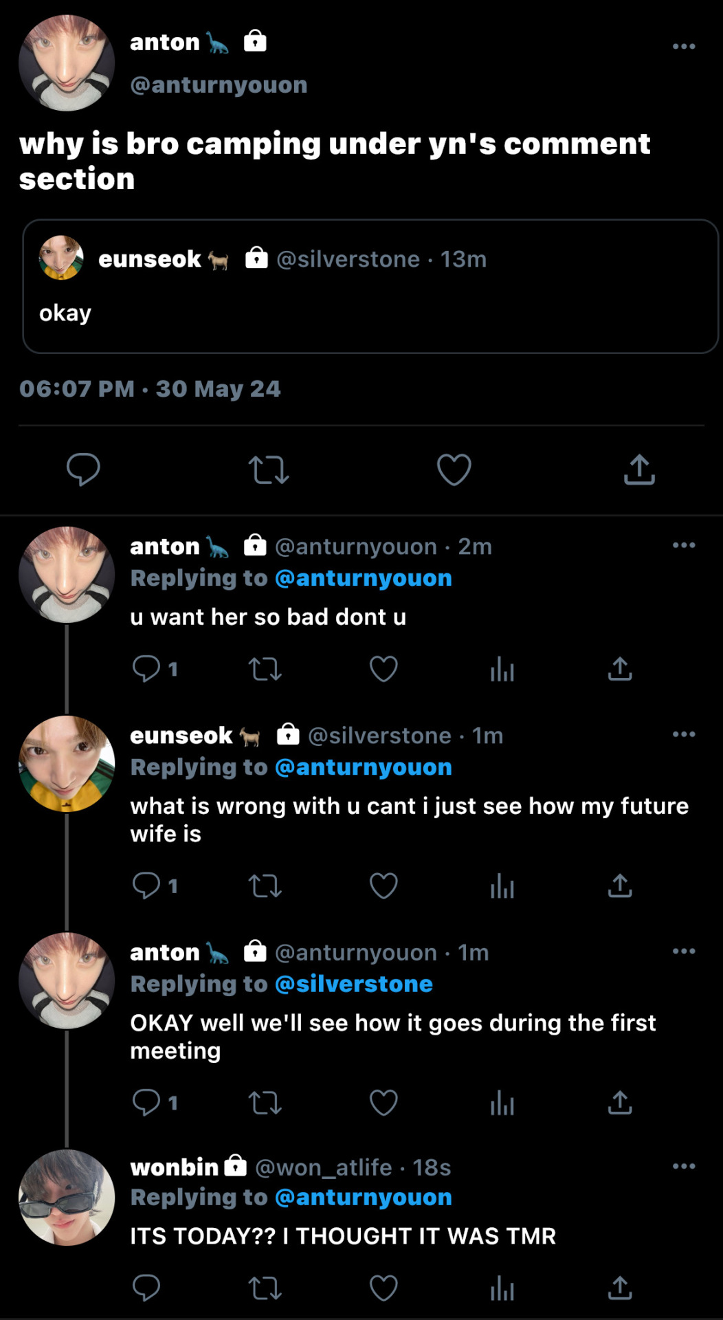Open more options on the main tweet
Image resolution: width=723 pixels, height=1320 pixels.
coord(684,47)
